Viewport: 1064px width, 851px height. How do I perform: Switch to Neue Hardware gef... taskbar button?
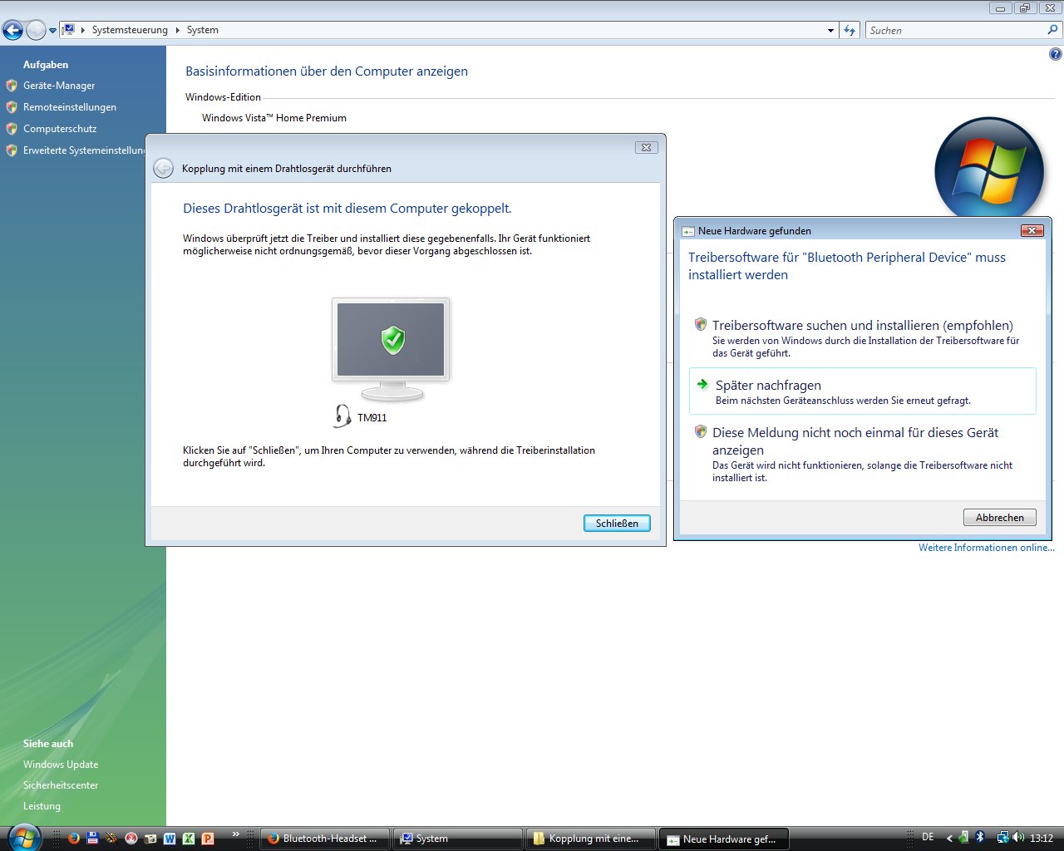point(724,839)
